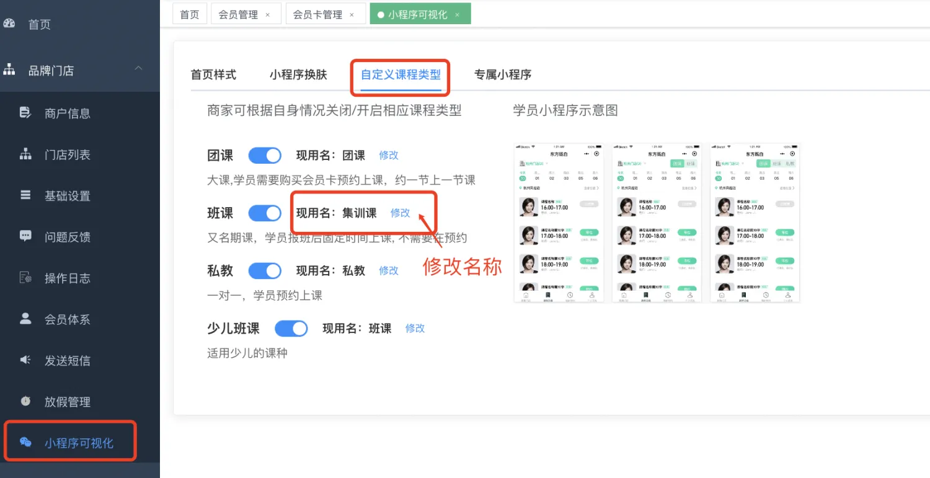Click the 操作日志 log icon
The image size is (930, 478).
coord(25,278)
